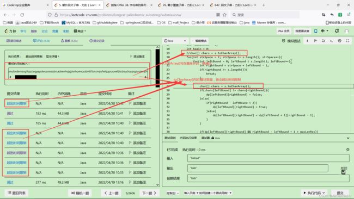Open the 提交记录 tab
354x199 pixels.
click(97, 41)
